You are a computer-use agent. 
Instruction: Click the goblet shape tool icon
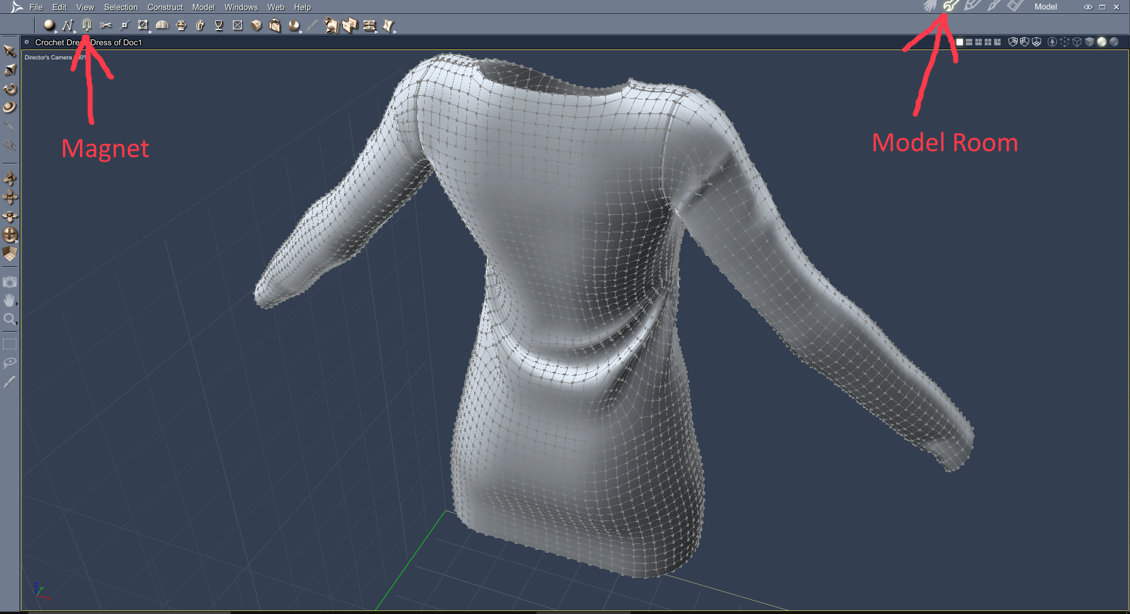click(219, 25)
